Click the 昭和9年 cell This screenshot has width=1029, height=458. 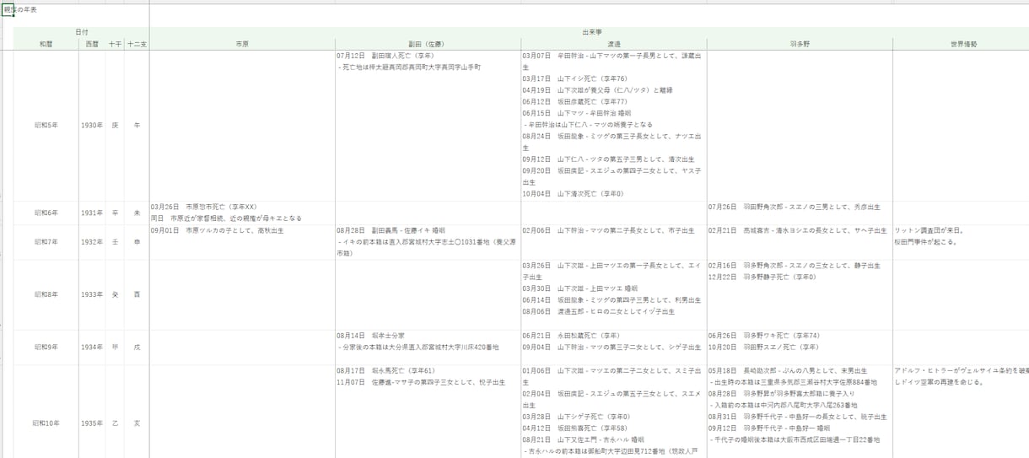(x=46, y=347)
